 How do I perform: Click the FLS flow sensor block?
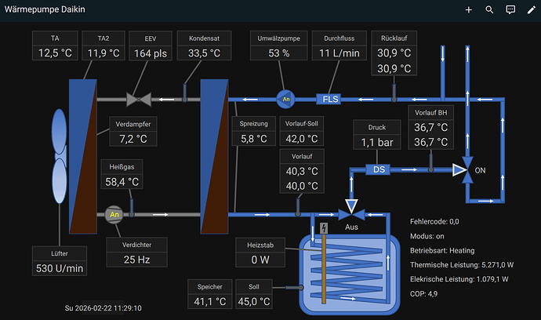click(x=328, y=100)
